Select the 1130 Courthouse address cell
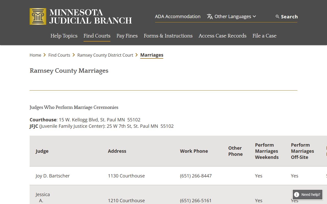This screenshot has height=204, width=327. (x=126, y=176)
